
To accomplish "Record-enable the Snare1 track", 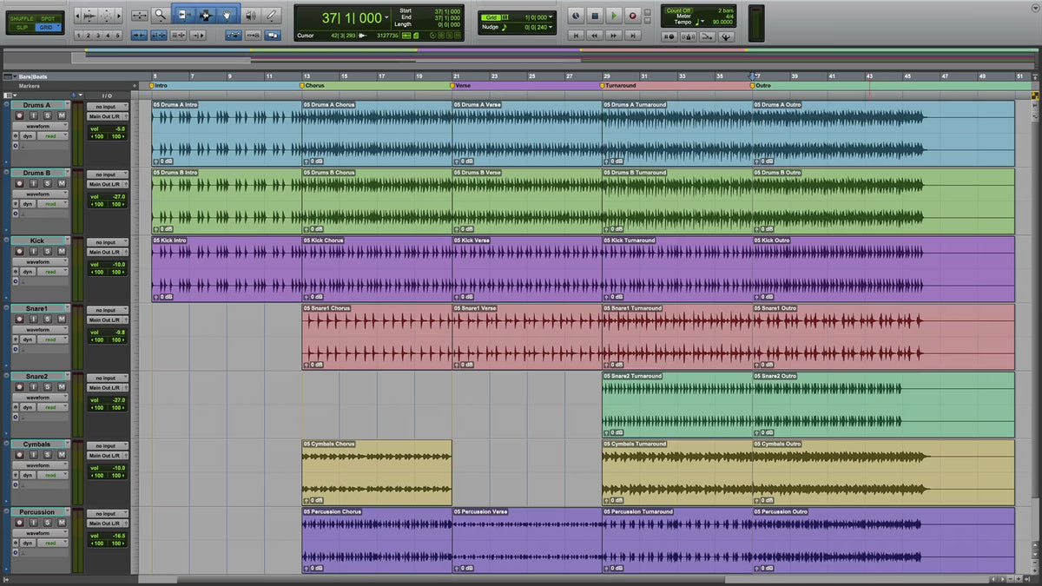I will (21, 319).
